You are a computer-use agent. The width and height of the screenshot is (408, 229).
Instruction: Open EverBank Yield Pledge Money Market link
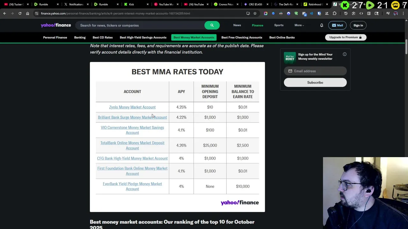pyautogui.click(x=132, y=186)
